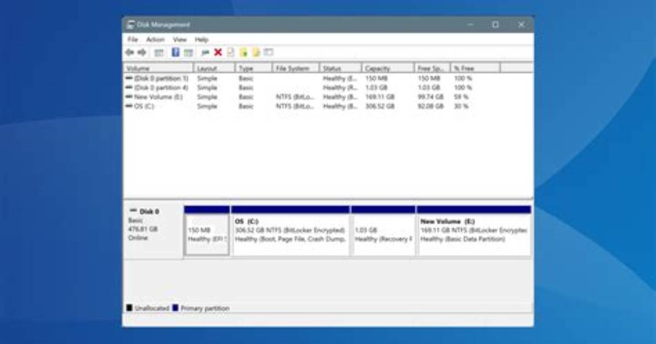Select the New Volume (E:) partition block
The image size is (656, 344).
[x=474, y=230]
